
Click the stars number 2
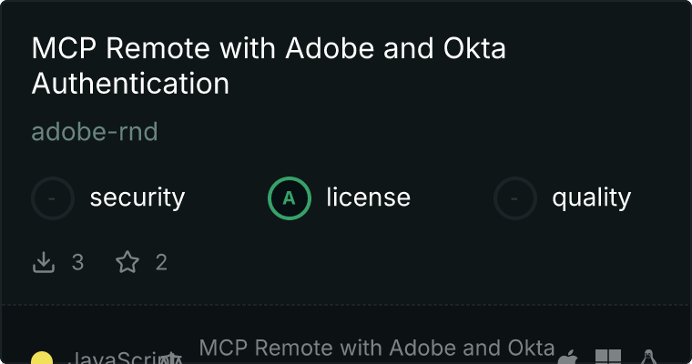(161, 262)
